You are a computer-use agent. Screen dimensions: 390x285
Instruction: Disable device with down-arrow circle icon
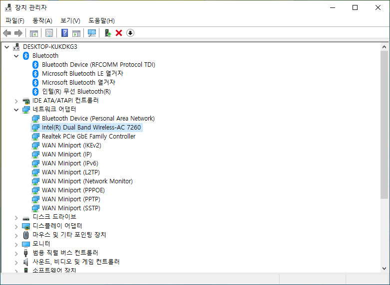point(130,33)
